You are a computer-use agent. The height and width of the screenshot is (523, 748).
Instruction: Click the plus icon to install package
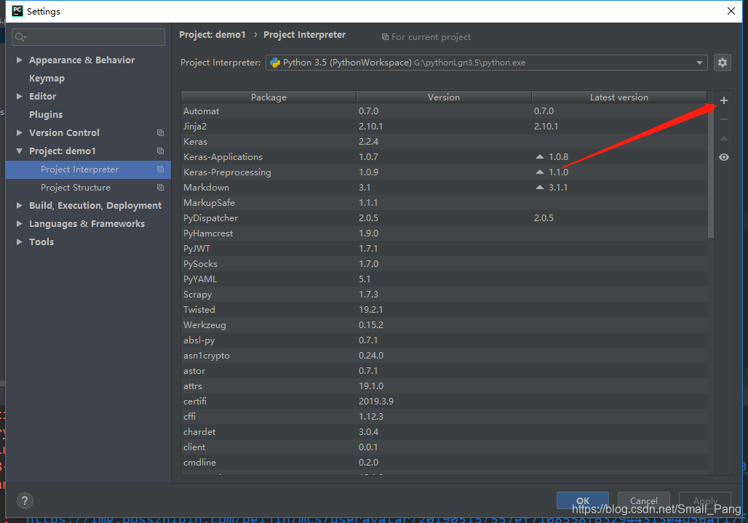tap(724, 100)
